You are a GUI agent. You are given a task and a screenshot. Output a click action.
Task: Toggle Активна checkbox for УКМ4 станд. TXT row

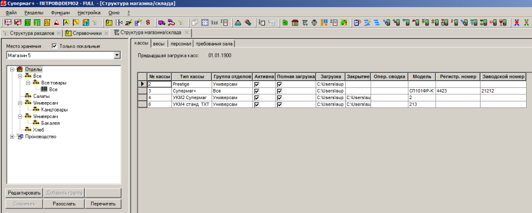click(x=257, y=104)
